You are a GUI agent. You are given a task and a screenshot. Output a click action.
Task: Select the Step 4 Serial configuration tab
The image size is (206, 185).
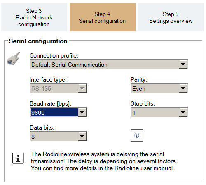pos(103,17)
